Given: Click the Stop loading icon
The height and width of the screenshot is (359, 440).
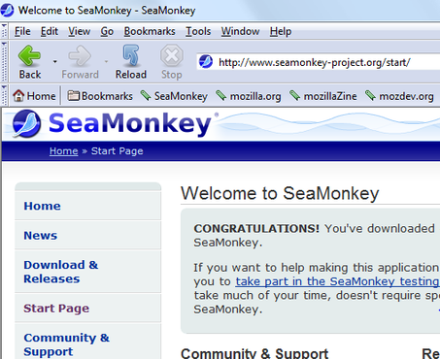Looking at the screenshot, I should click(x=172, y=55).
